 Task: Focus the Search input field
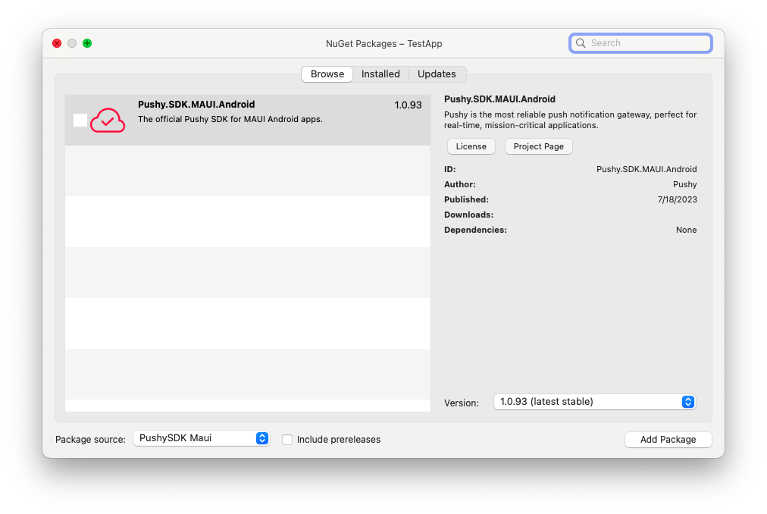(640, 43)
